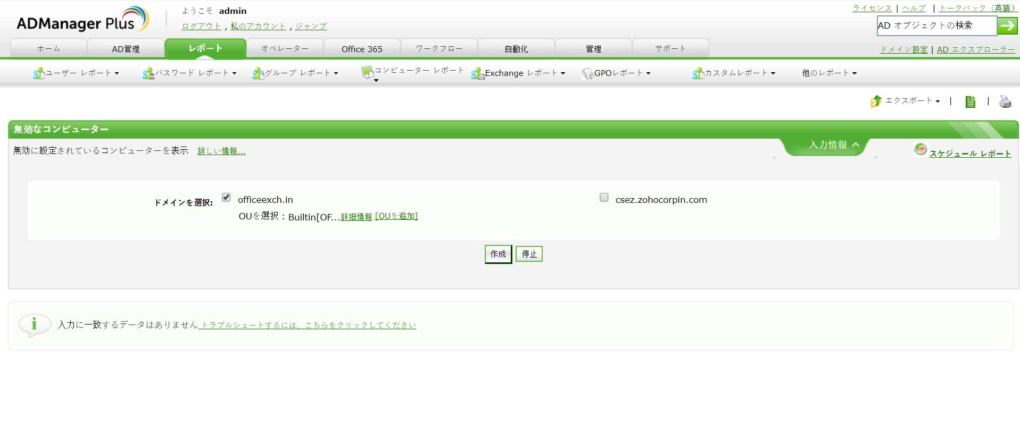The image size is (1020, 427).
Task: Click the printer icon
Action: [1005, 101]
